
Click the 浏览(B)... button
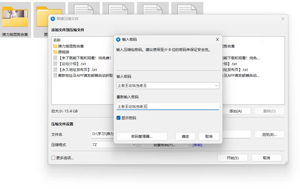269,135
